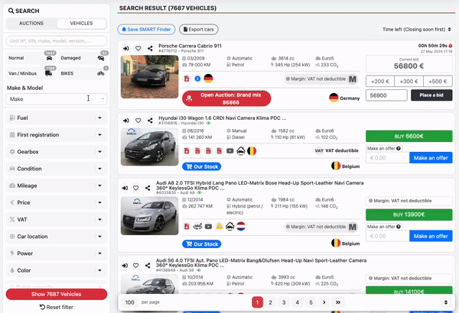Favorite the Porsche Carrera Cabrio 911
The width and height of the screenshot is (459, 313).
(x=138, y=49)
